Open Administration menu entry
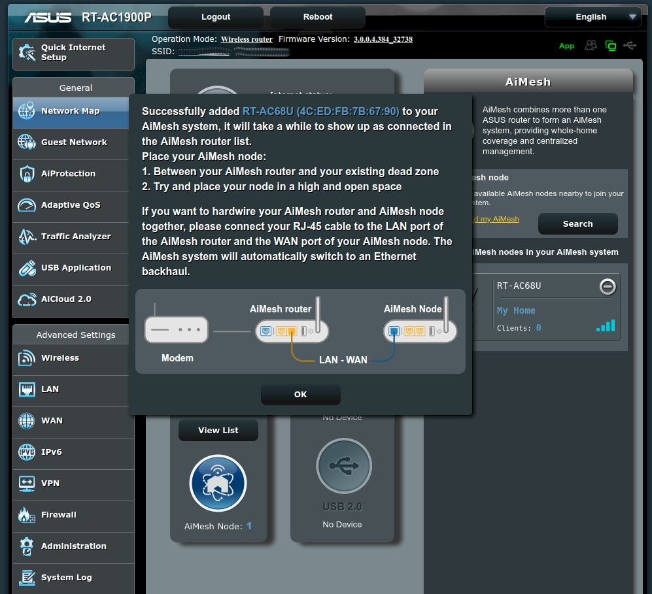The width and height of the screenshot is (652, 594). tap(74, 546)
